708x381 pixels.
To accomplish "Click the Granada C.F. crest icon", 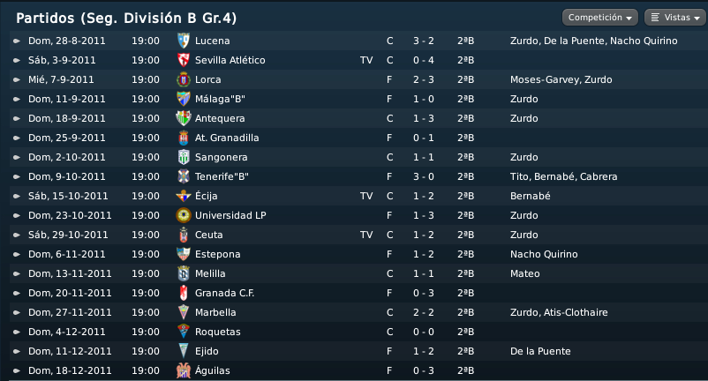I will point(184,293).
